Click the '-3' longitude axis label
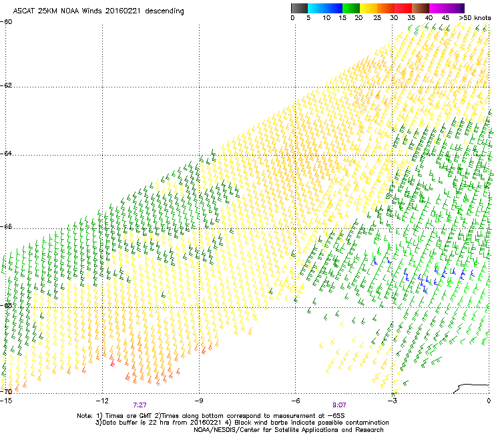Viewport: 494px width, 434px height. (392, 401)
